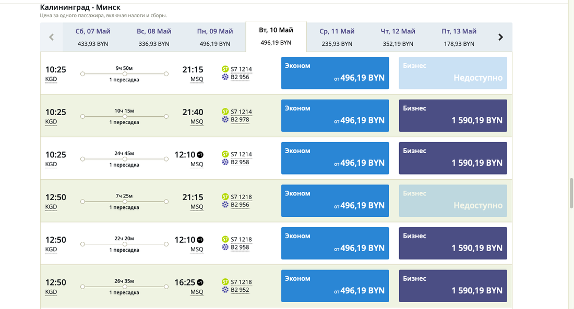Image resolution: width=574 pixels, height=309 pixels.
Task: Click the S7 airline logo beside S7 1214 in the first row
Action: point(225,69)
